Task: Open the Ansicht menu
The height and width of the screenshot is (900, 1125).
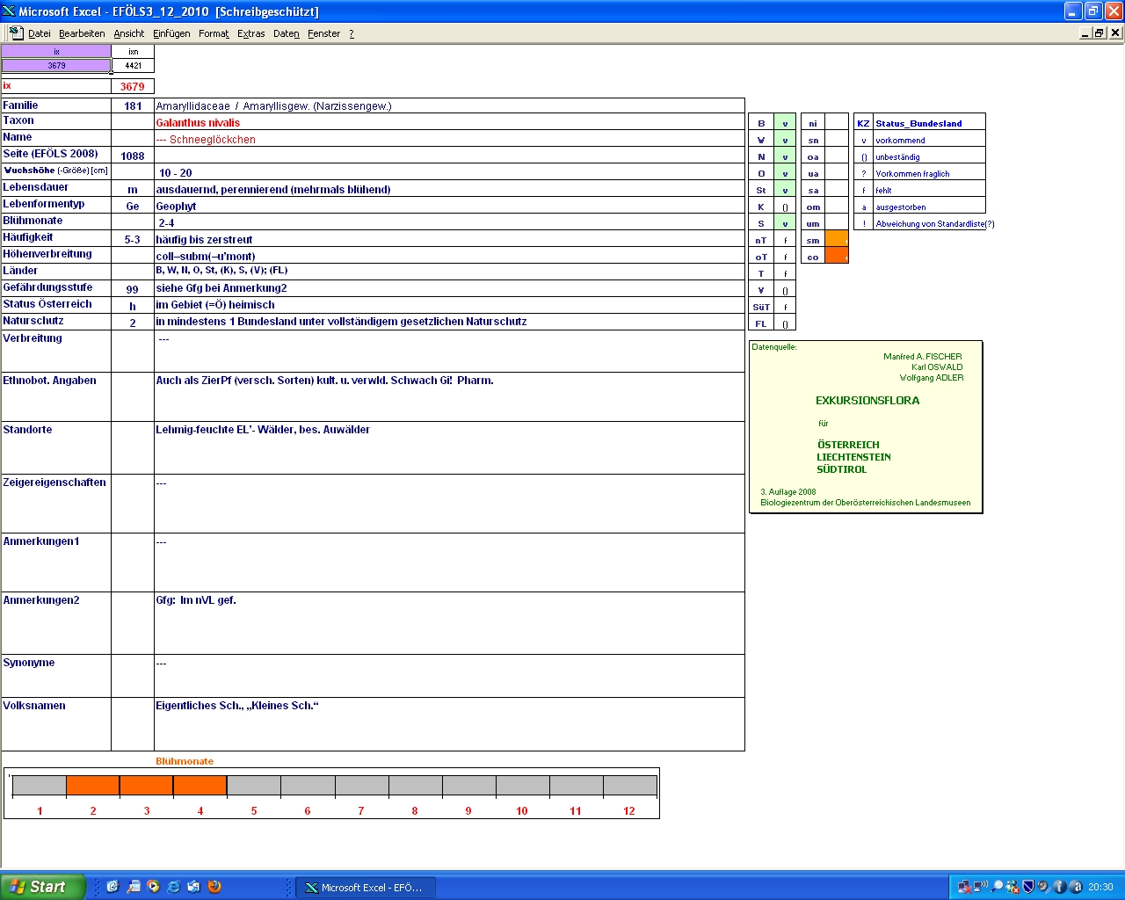Action: (x=128, y=33)
